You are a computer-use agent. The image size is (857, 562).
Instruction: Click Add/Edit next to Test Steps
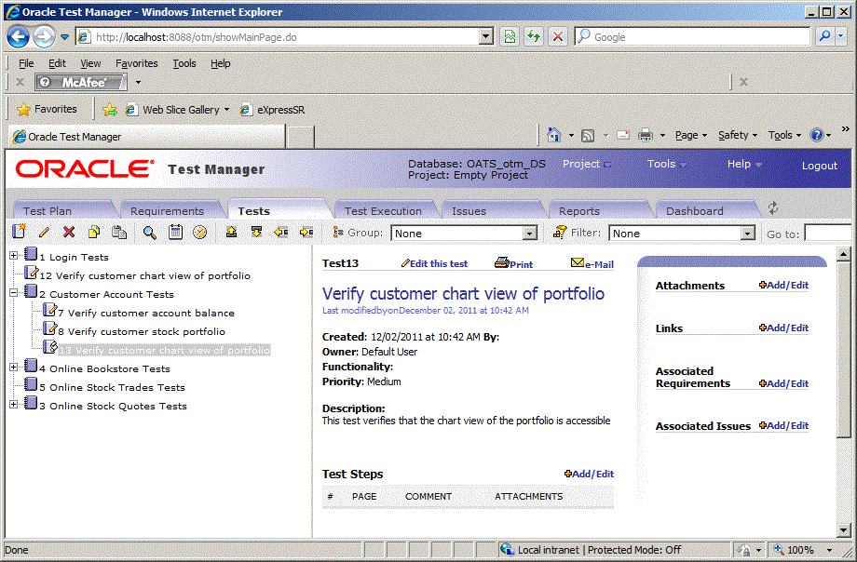[589, 474]
